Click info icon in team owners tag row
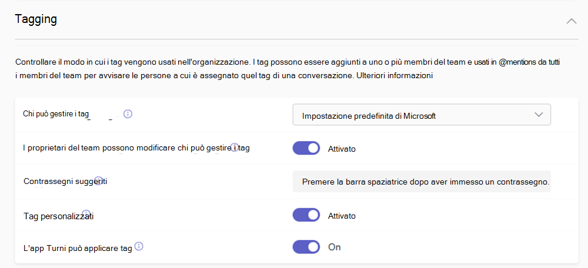588x268 pixels. coord(235,147)
